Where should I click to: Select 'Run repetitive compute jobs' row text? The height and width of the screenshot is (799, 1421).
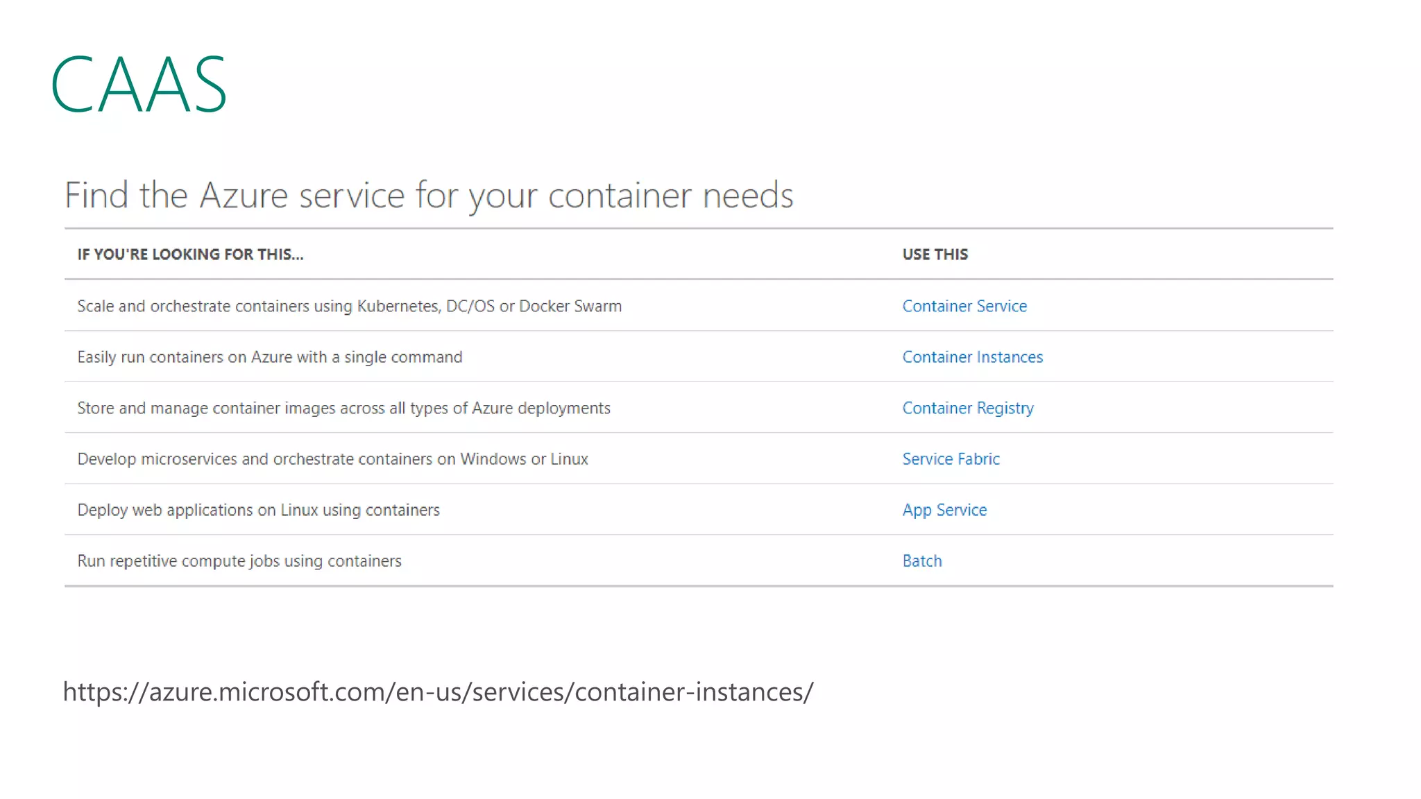coord(239,561)
